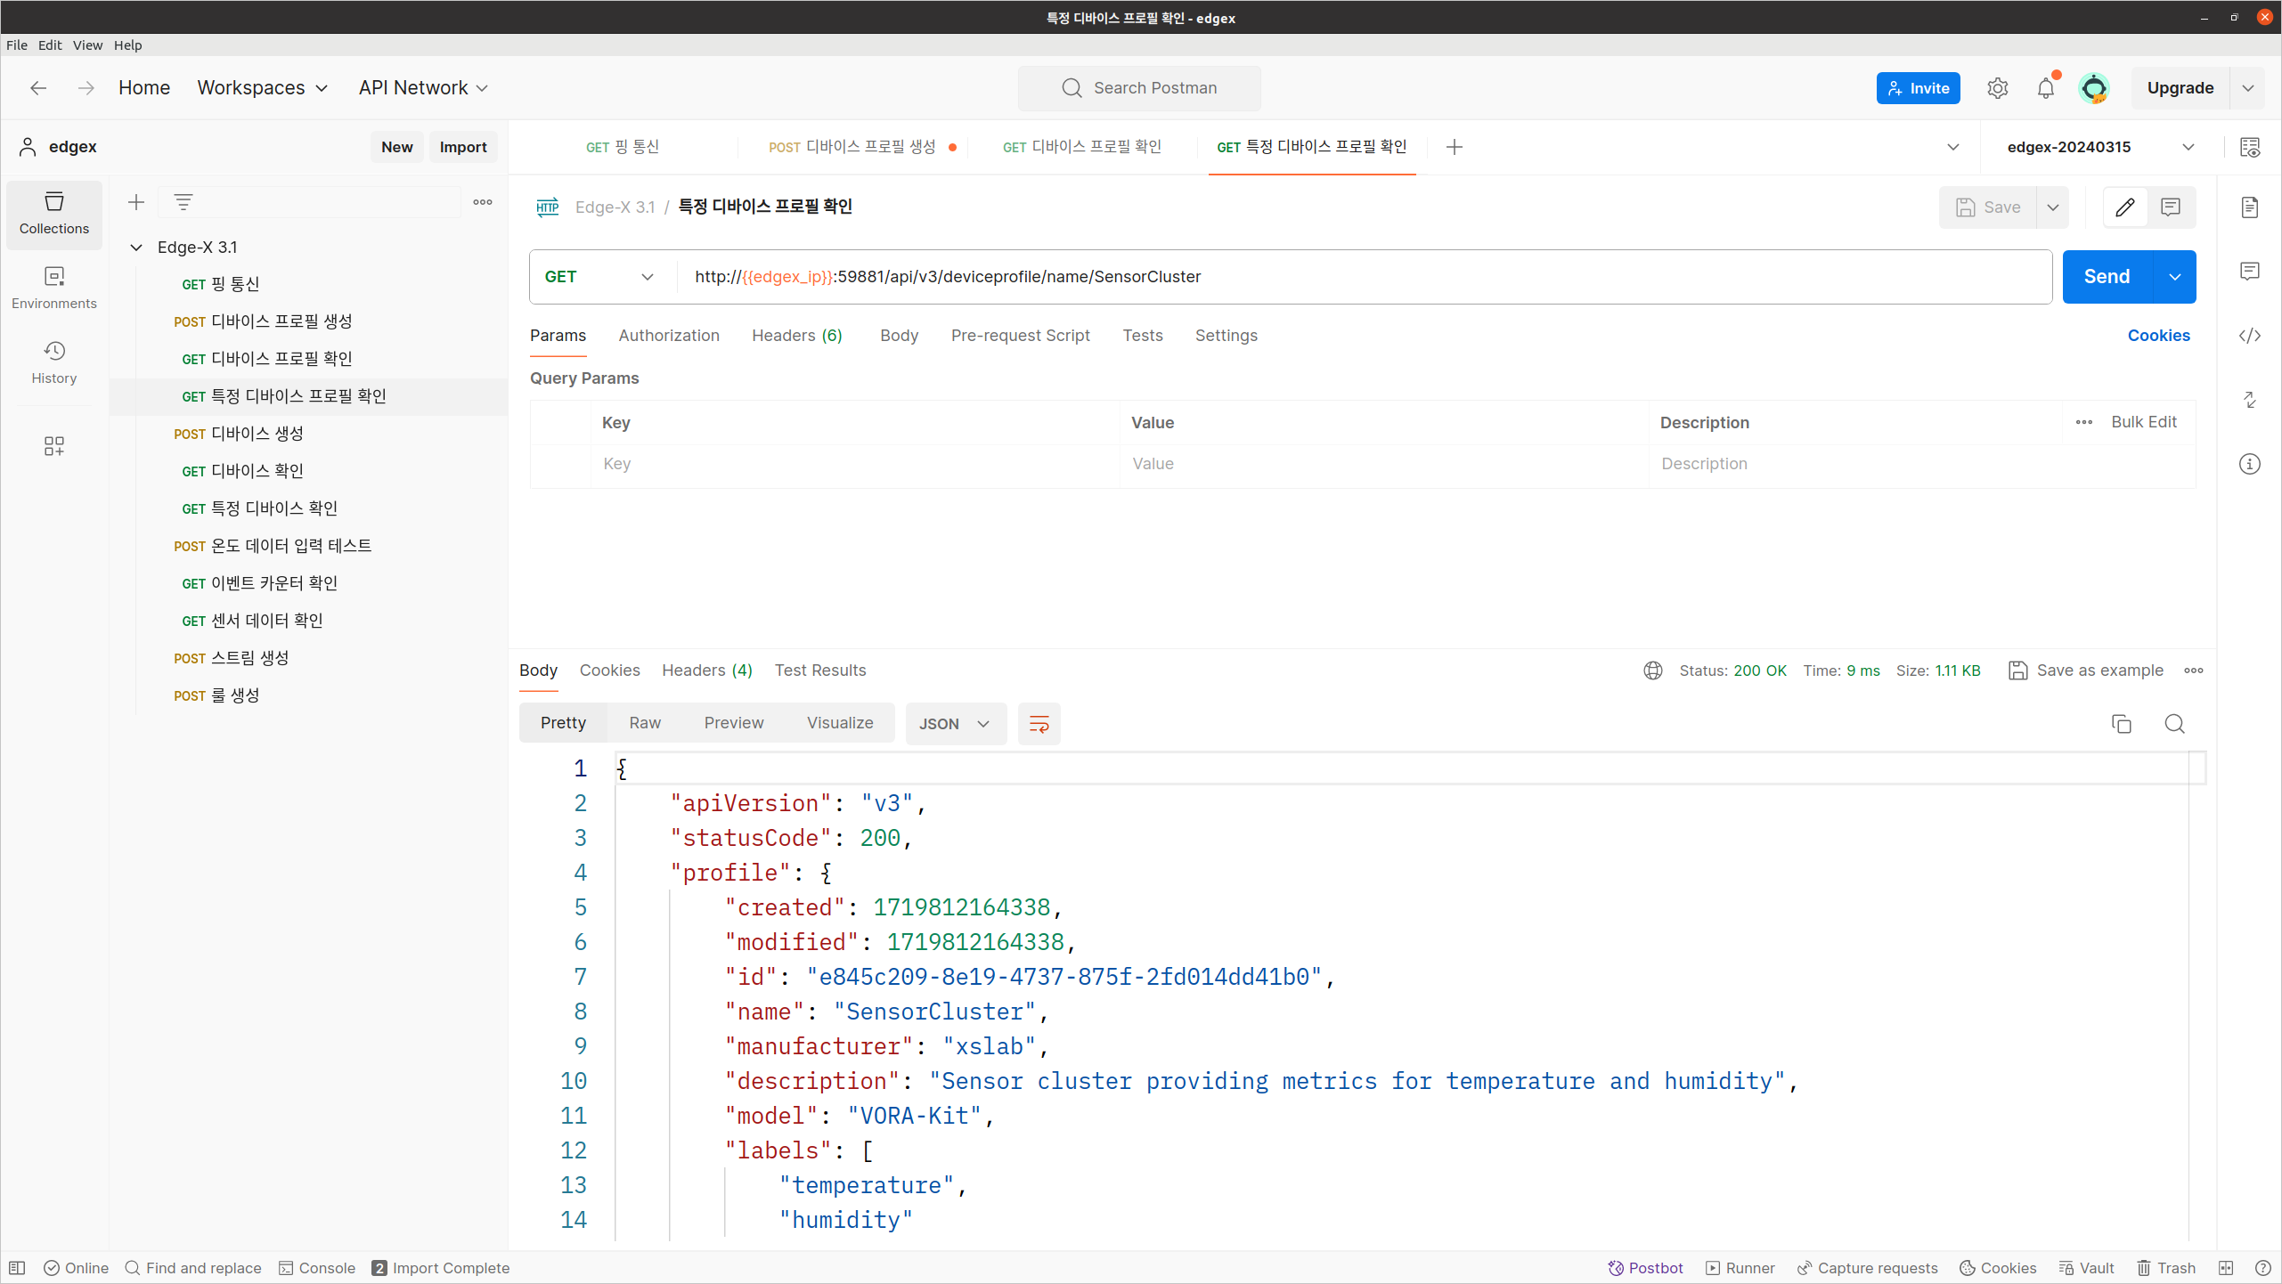This screenshot has width=2282, height=1284.
Task: Click the Mock servers icon in sidebar
Action: point(55,447)
